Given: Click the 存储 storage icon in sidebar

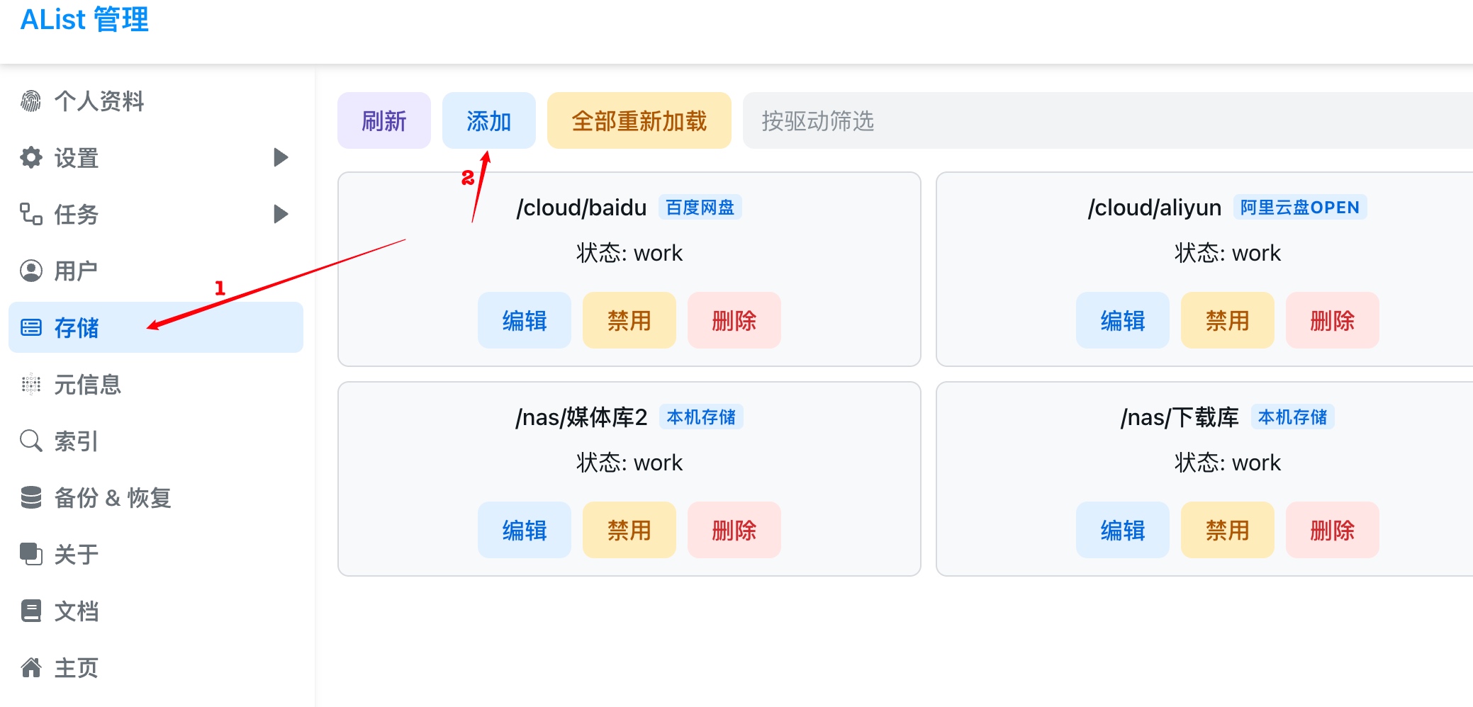Looking at the screenshot, I should [30, 327].
